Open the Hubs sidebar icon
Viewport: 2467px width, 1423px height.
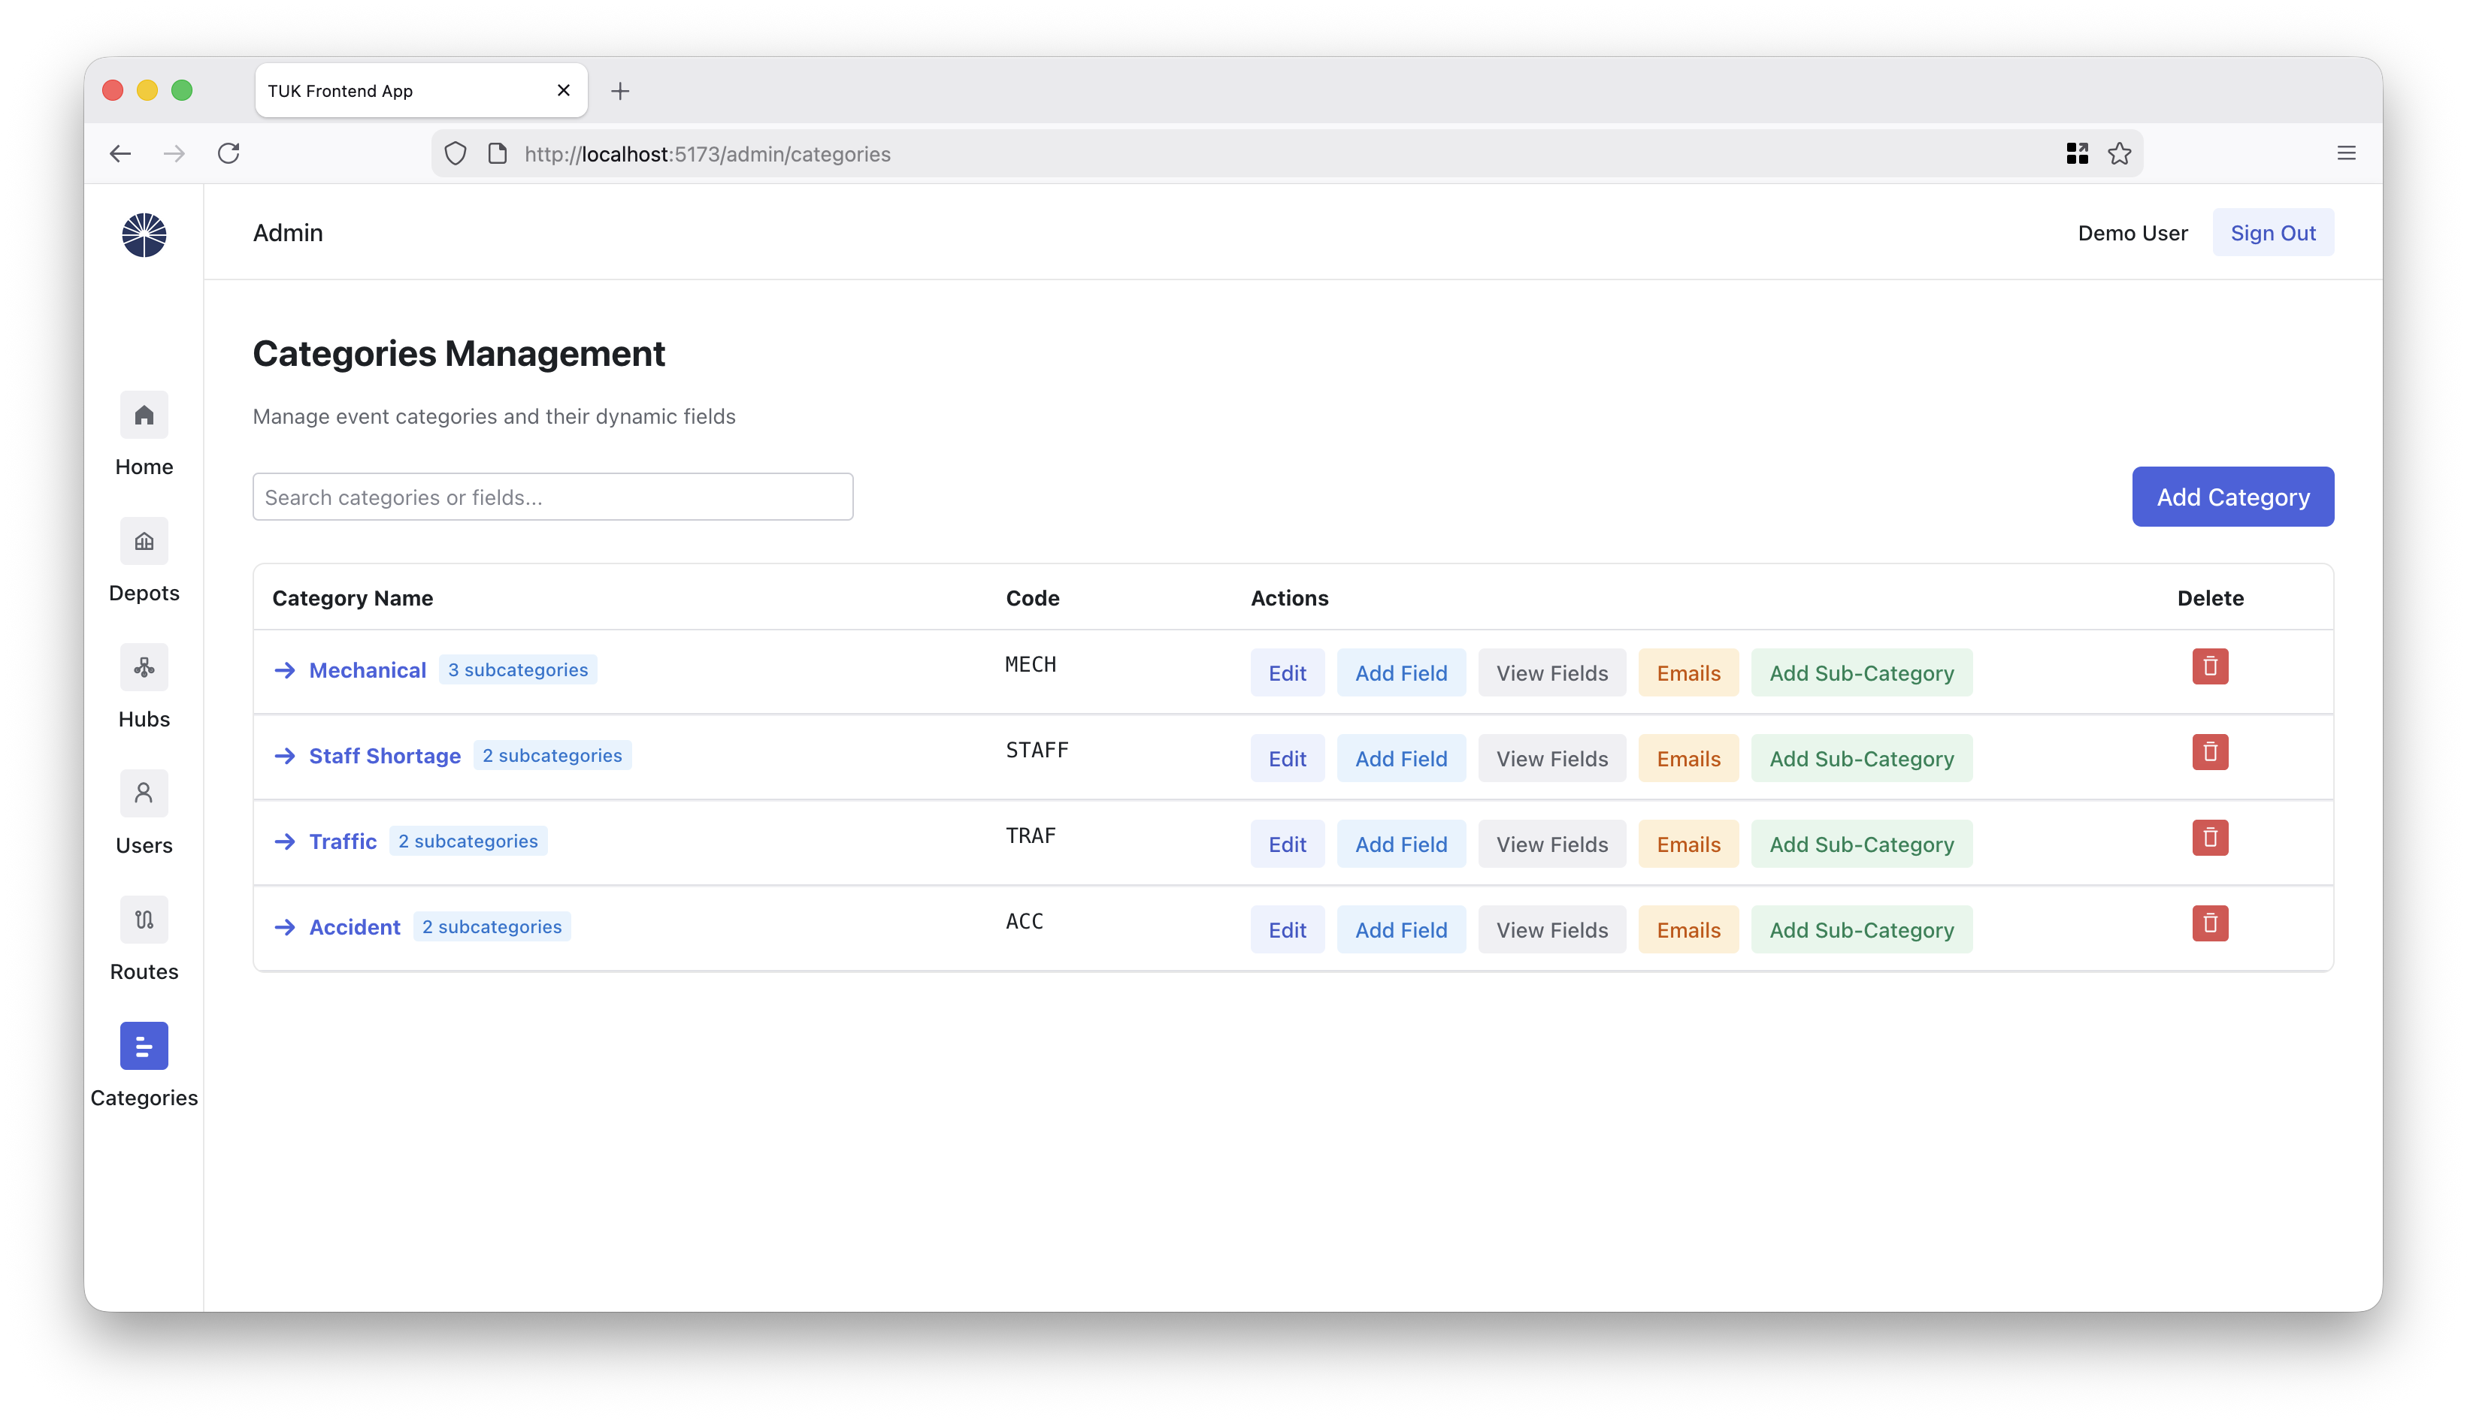[x=144, y=667]
